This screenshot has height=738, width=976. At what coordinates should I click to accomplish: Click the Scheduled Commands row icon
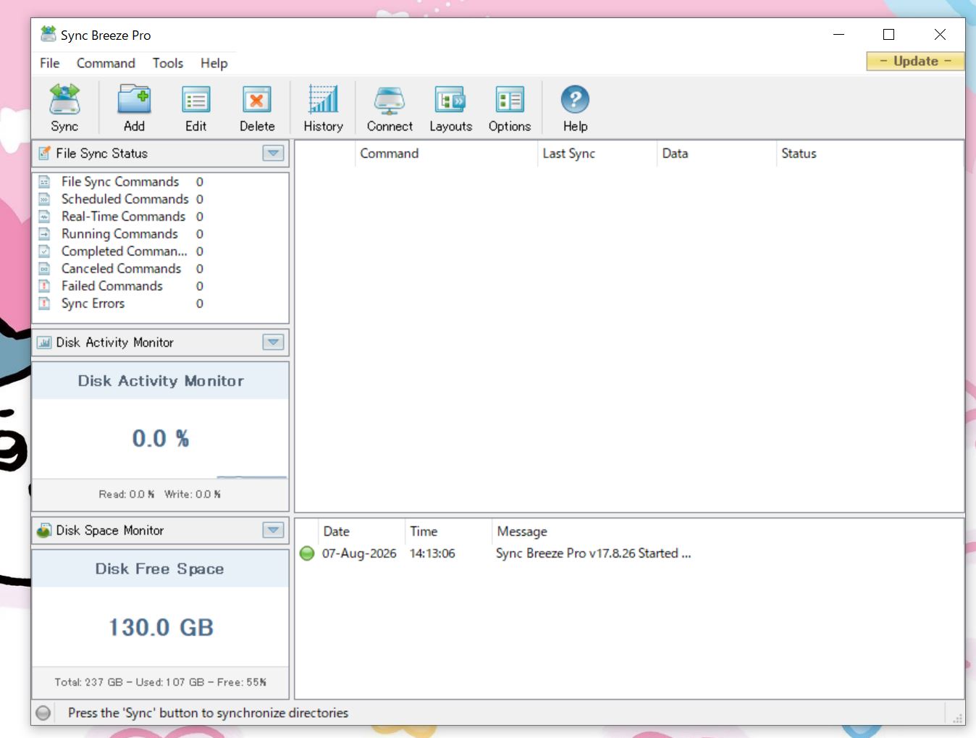[44, 199]
